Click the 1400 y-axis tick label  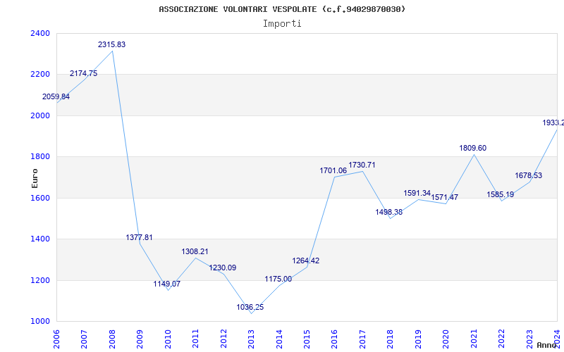coord(39,239)
